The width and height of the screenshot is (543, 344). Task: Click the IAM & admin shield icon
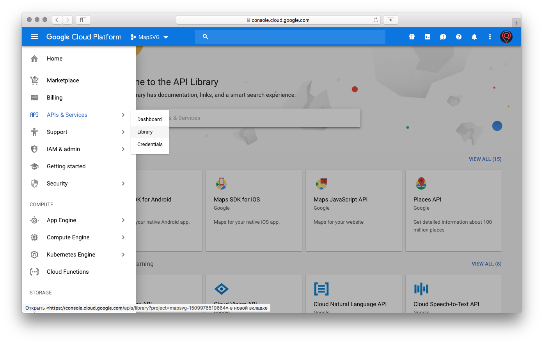tap(34, 149)
